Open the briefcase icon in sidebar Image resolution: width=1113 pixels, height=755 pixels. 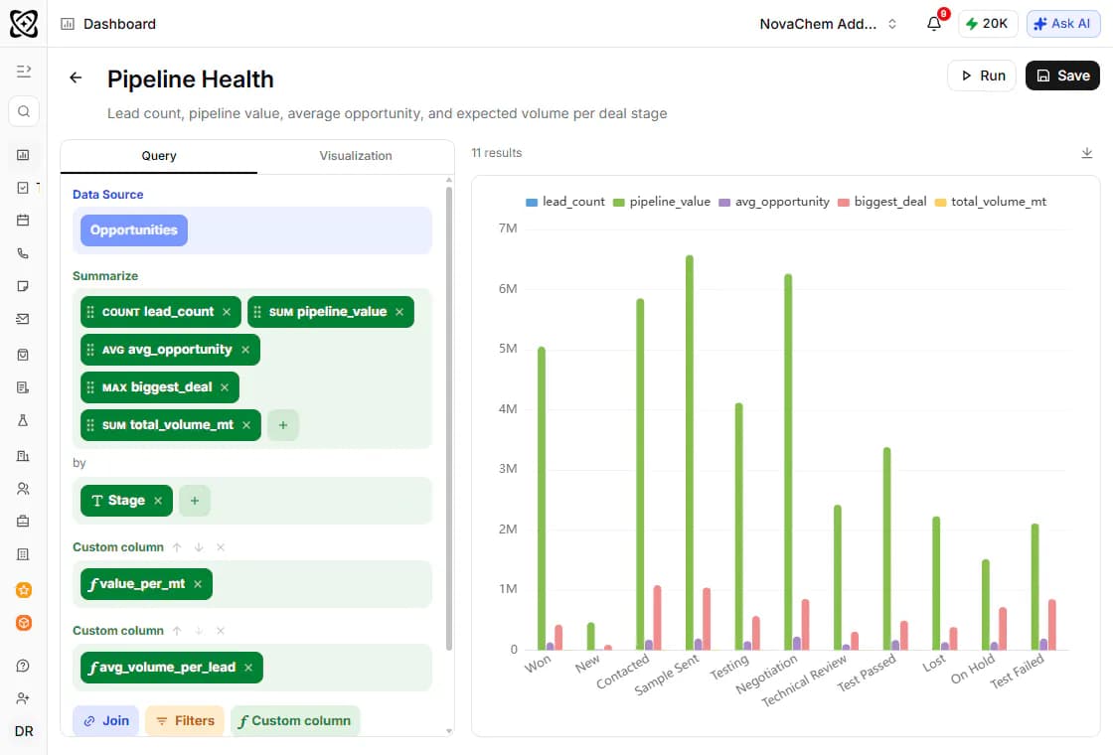point(23,521)
